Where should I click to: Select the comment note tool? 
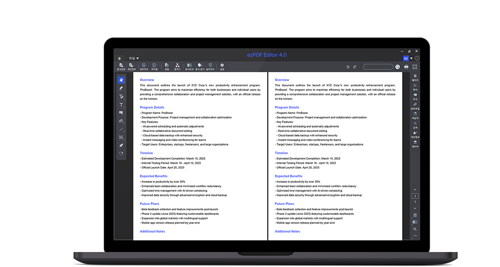coord(121,113)
